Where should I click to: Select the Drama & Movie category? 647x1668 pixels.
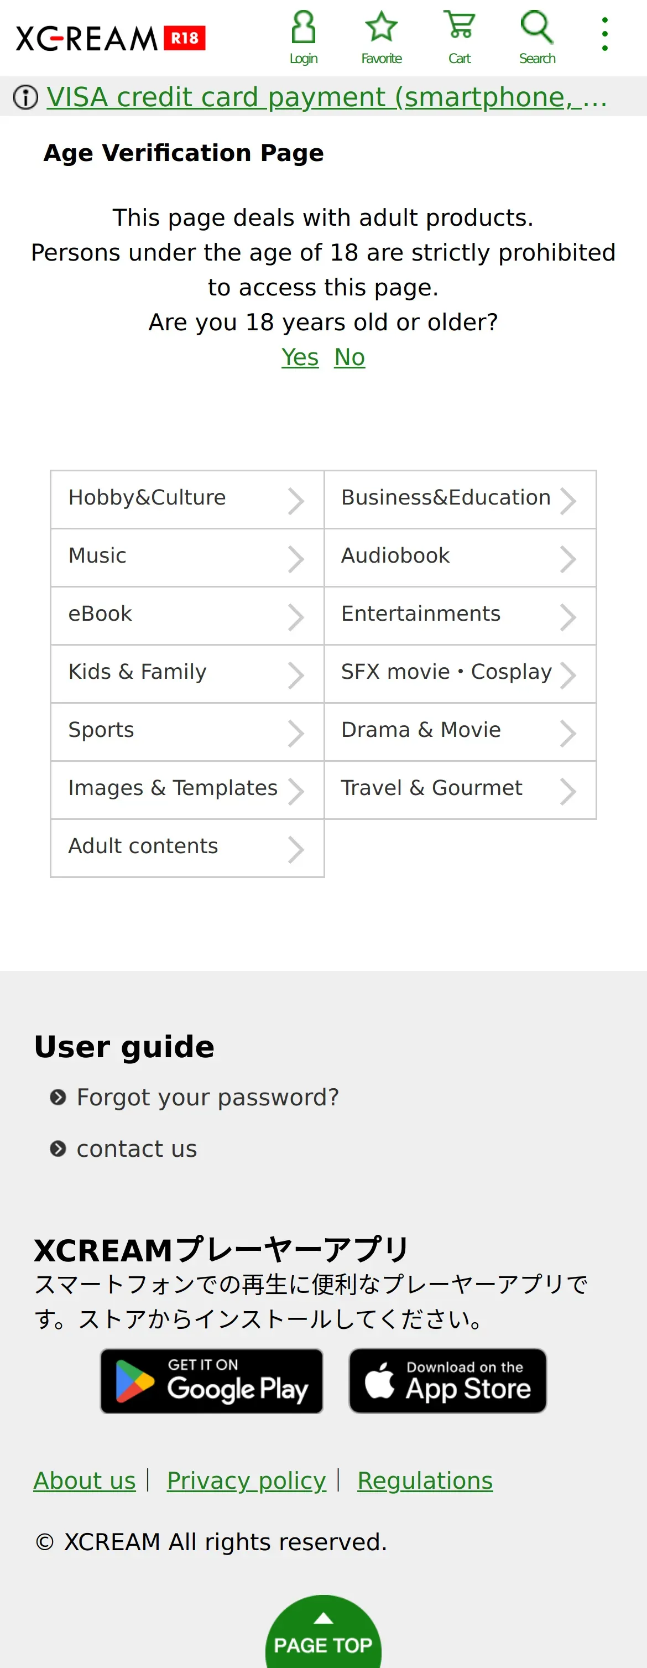tap(460, 732)
